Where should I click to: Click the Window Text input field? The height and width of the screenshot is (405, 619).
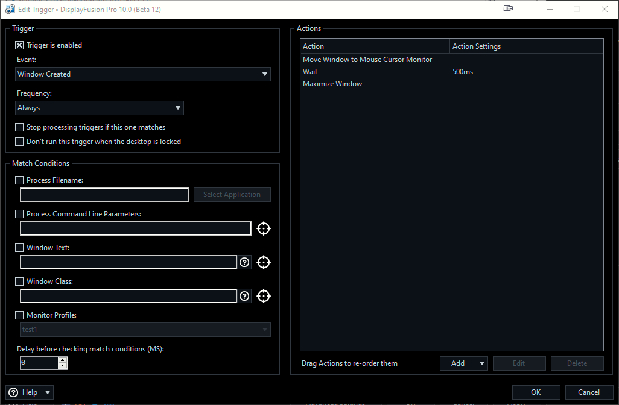pos(129,262)
